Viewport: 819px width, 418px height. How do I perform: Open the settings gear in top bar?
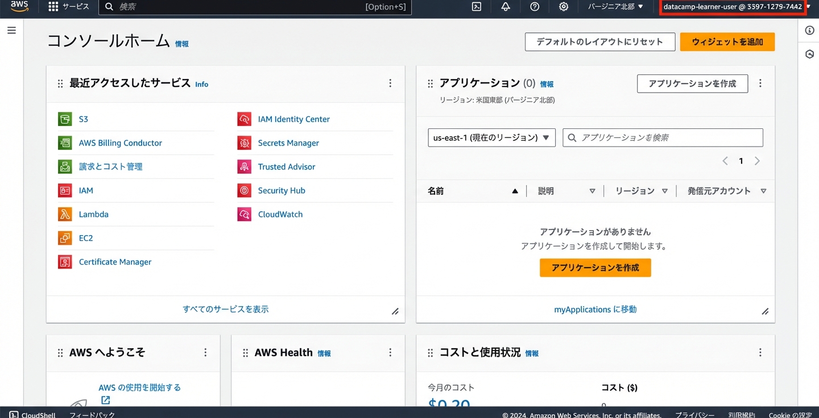(x=564, y=7)
